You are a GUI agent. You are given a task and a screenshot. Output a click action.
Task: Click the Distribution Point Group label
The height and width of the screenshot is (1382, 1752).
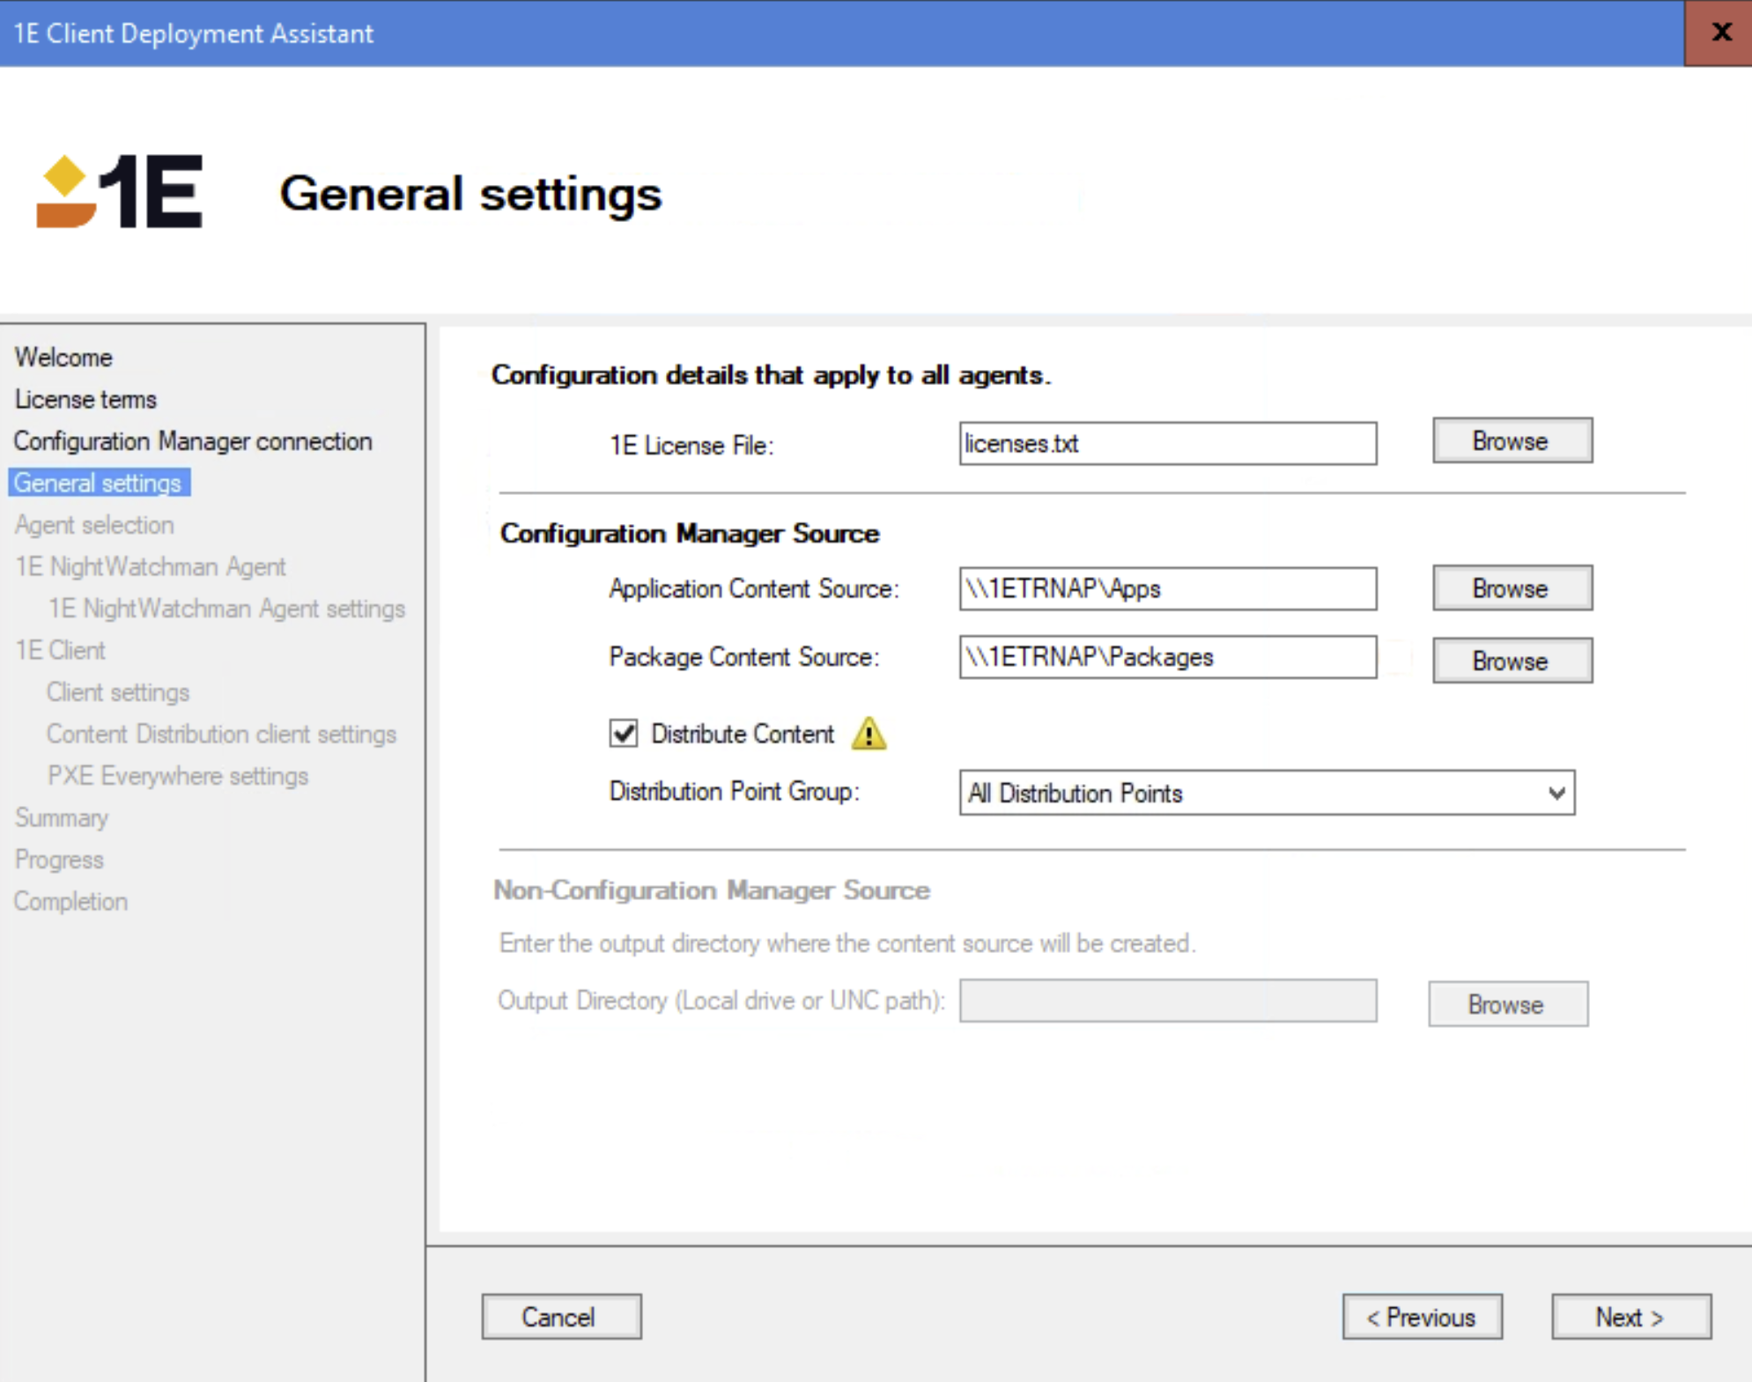point(735,791)
